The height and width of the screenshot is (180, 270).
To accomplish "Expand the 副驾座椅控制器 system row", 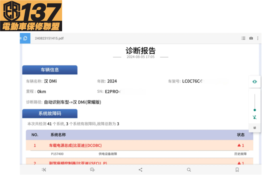I will (78, 163).
